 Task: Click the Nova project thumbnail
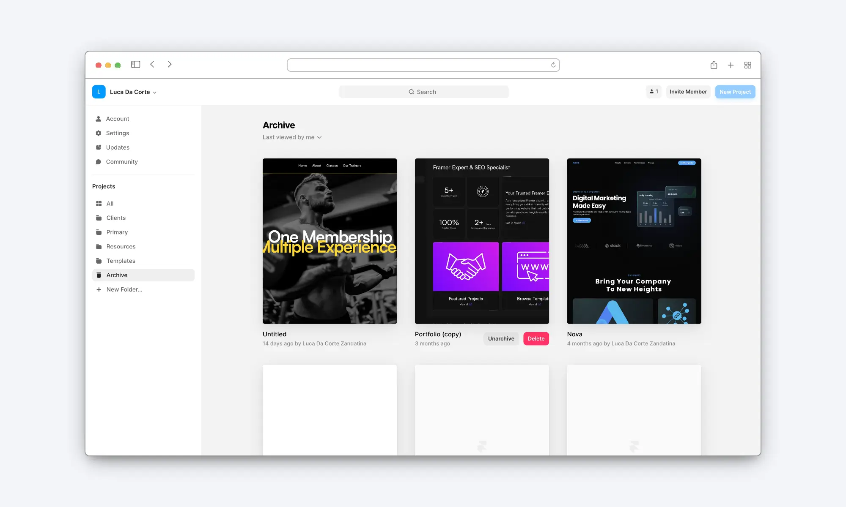click(634, 241)
